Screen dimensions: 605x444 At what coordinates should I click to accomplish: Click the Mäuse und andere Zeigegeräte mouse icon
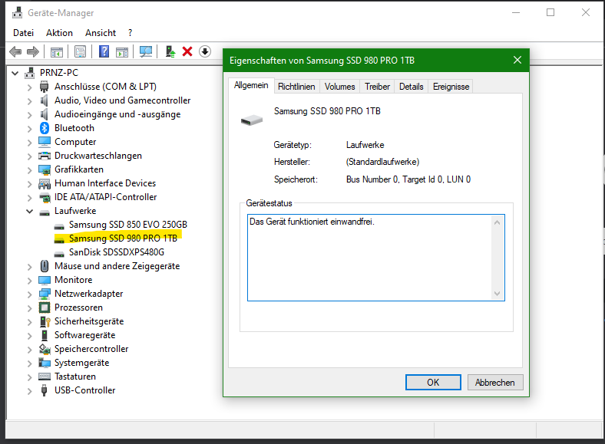[45, 266]
